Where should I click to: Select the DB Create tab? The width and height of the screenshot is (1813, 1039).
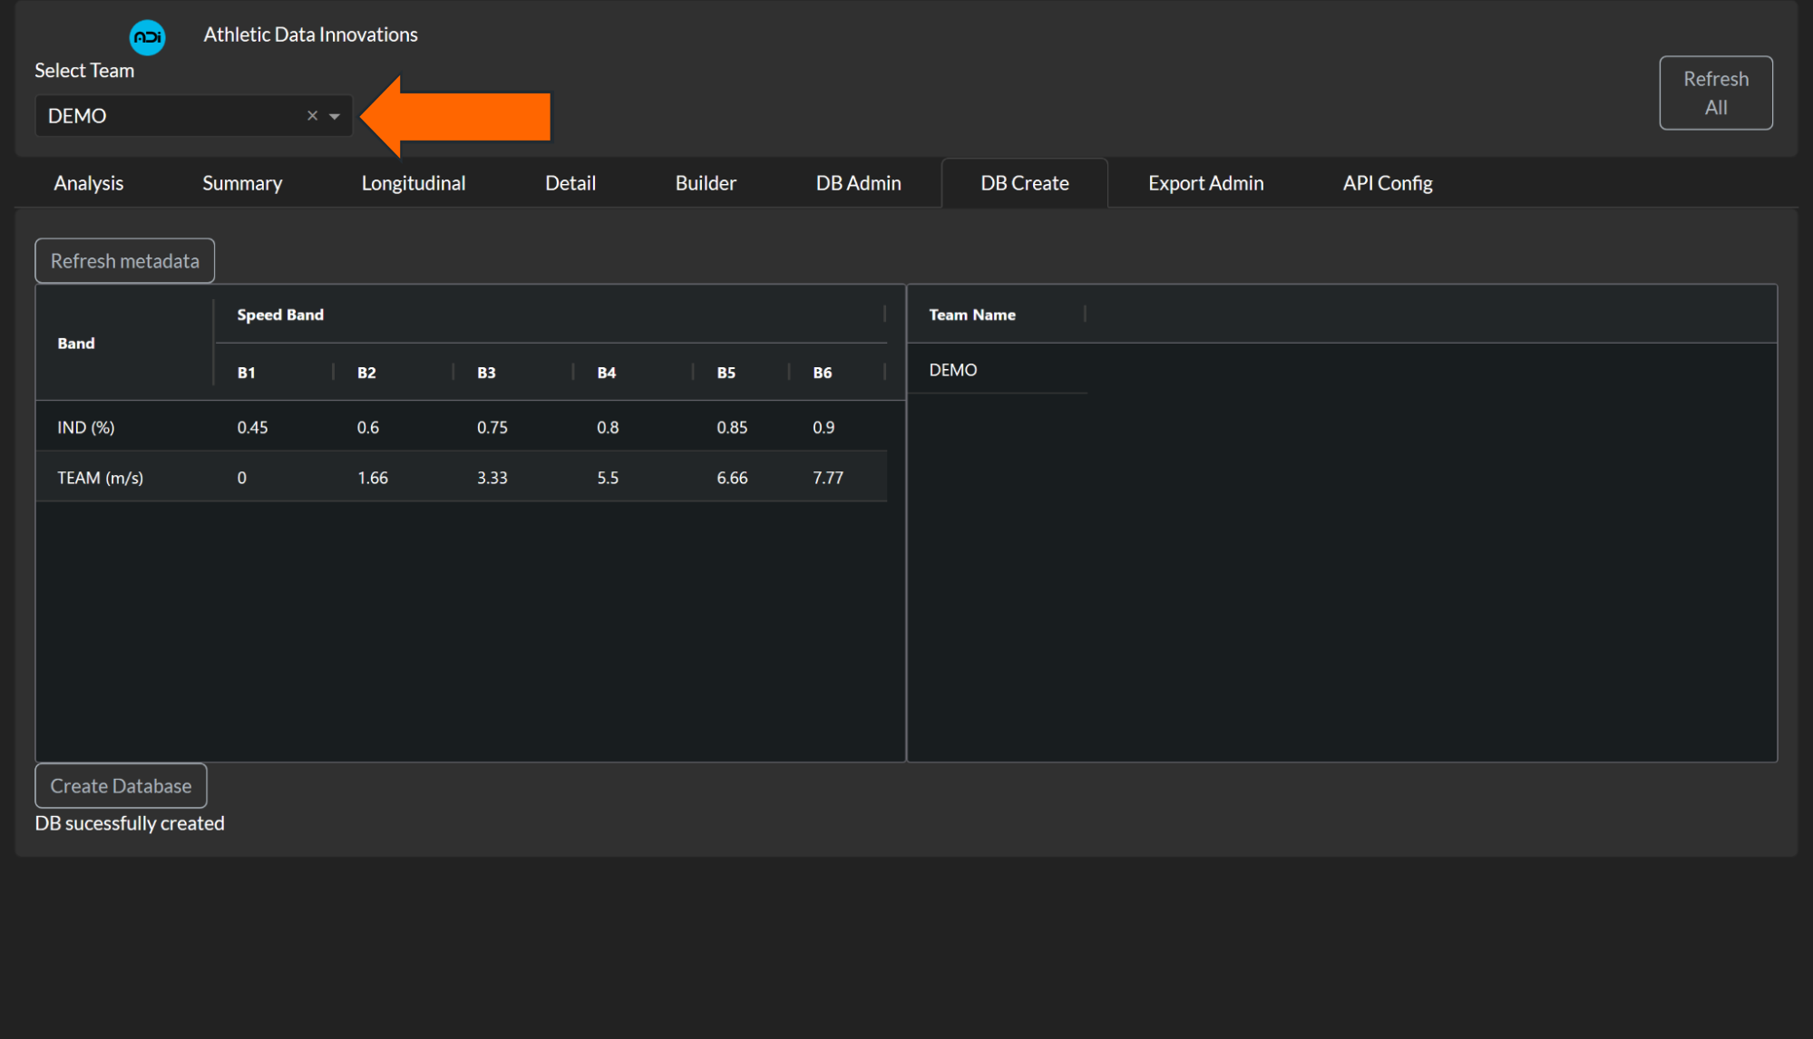point(1025,183)
